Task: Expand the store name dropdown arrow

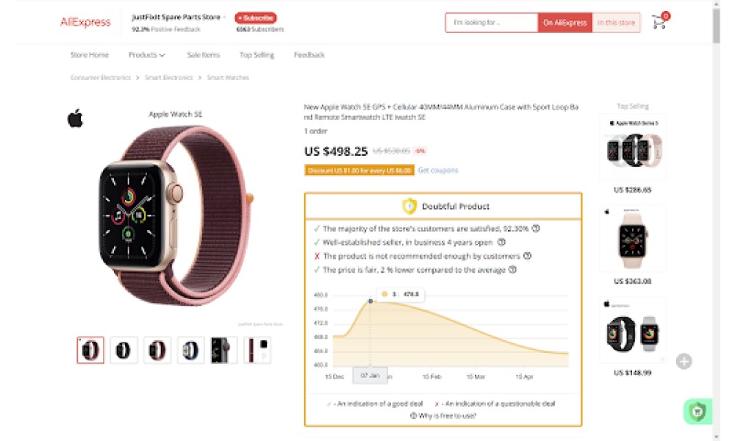Action: 224,18
